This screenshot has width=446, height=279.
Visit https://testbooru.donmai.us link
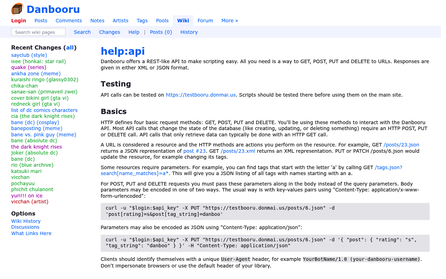201,95
